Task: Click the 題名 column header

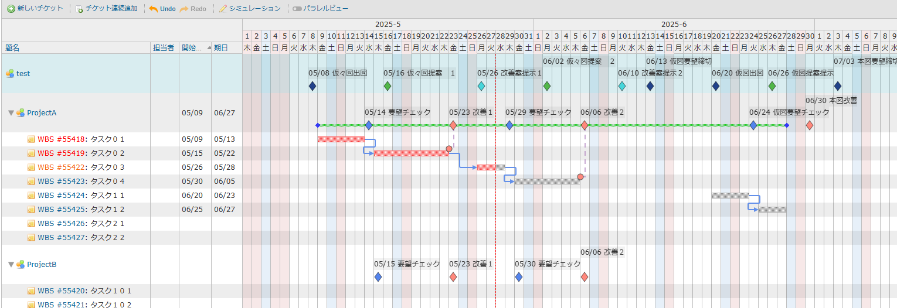Action: pyautogui.click(x=12, y=48)
